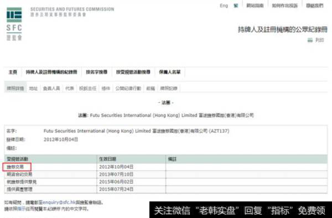Select the 地址 address tab

(x=33, y=89)
